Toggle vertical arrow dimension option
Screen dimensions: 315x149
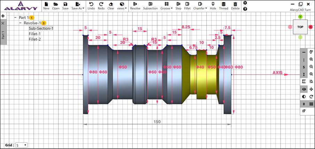(x=304, y=74)
